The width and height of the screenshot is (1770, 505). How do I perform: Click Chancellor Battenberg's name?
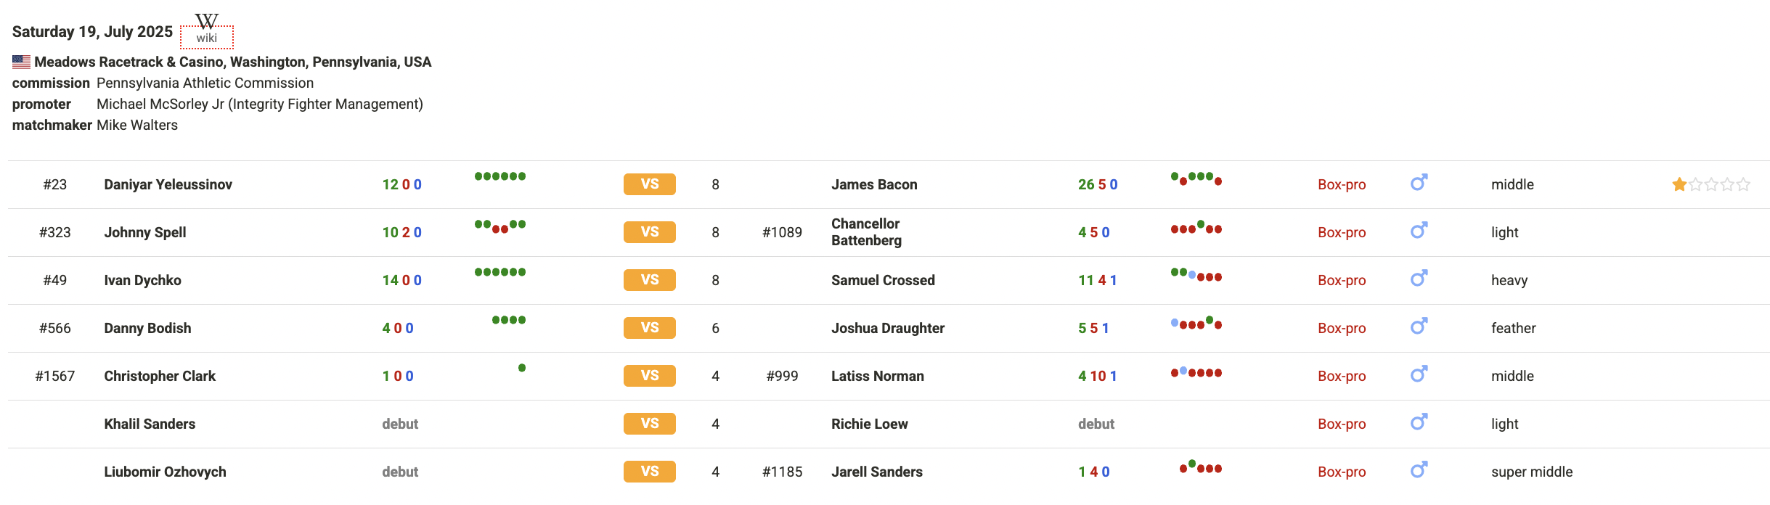pyautogui.click(x=866, y=232)
